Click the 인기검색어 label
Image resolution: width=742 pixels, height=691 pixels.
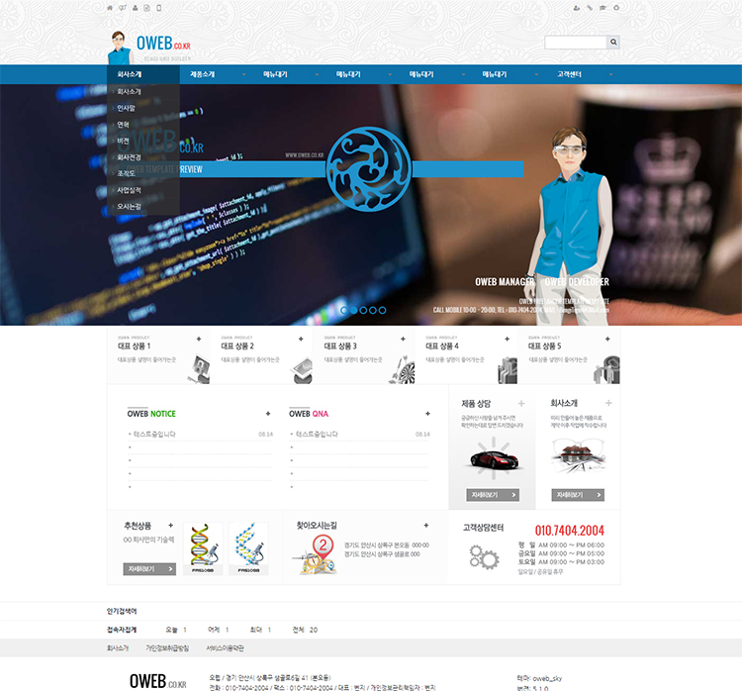click(122, 611)
